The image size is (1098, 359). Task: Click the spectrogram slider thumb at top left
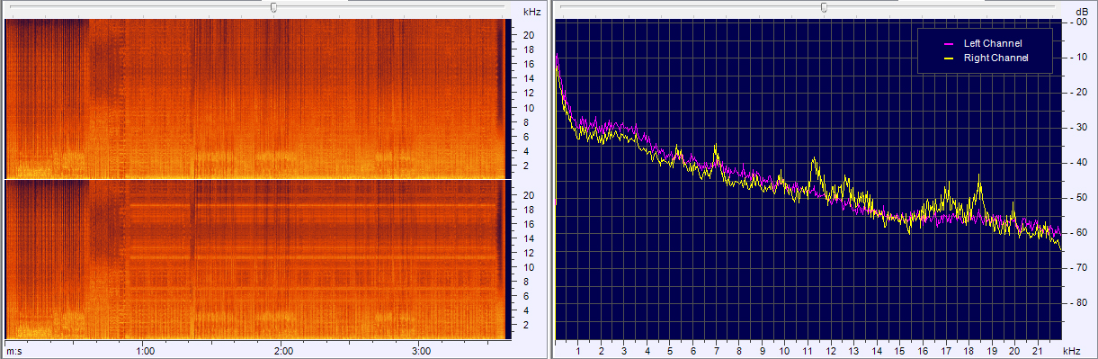point(273,7)
